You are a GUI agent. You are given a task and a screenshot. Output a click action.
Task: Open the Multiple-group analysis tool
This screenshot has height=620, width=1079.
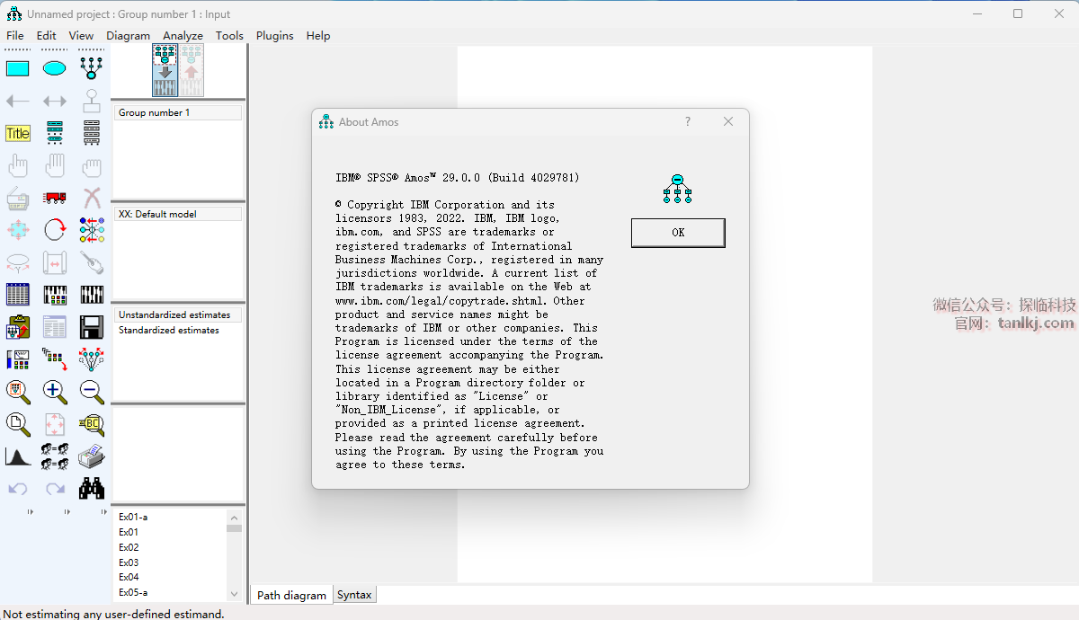(x=55, y=456)
